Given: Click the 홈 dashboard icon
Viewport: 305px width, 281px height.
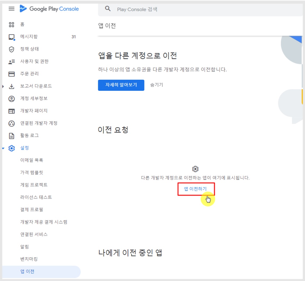Looking at the screenshot, I should click(x=11, y=24).
